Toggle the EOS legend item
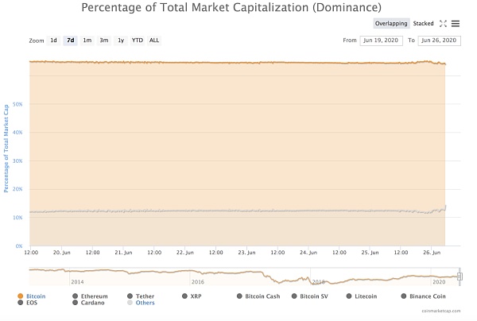This screenshot has width=477, height=321. pos(32,302)
